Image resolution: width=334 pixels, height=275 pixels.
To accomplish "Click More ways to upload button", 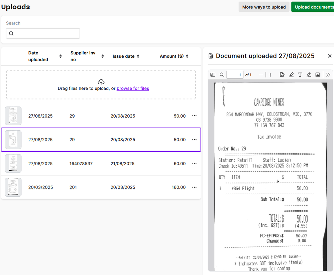I will point(264,7).
